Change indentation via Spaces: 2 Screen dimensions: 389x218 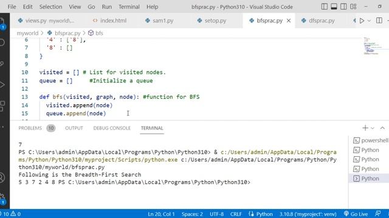[192, 214]
